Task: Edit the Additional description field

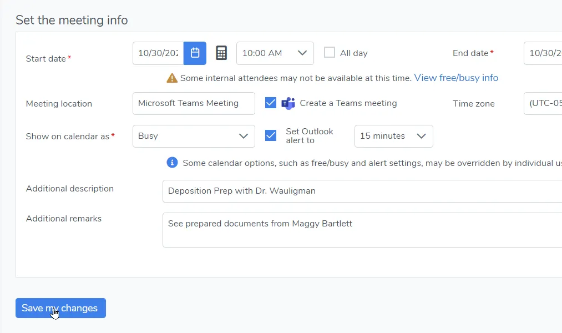Action: click(x=361, y=191)
